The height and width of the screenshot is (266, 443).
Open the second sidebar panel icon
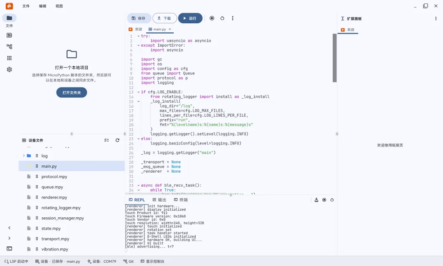tap(9, 35)
